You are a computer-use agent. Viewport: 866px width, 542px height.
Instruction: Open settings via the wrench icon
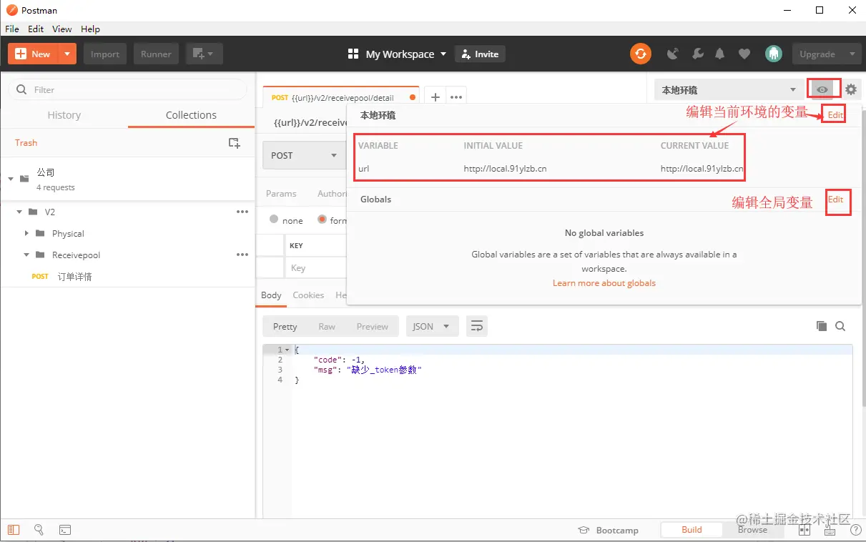[x=698, y=54]
